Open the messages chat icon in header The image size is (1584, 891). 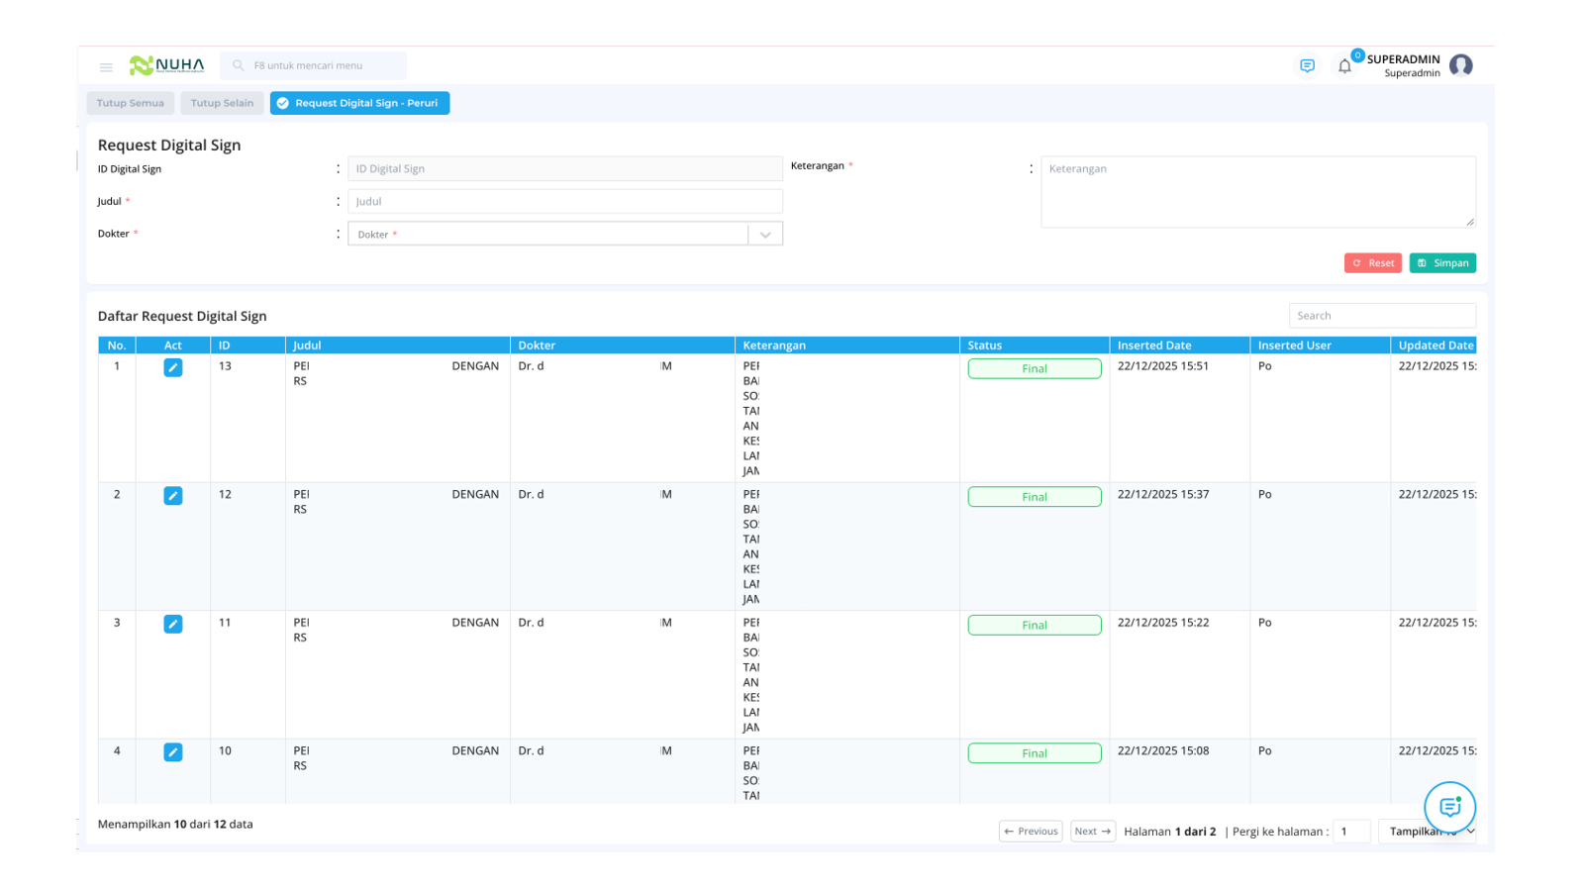coord(1307,65)
